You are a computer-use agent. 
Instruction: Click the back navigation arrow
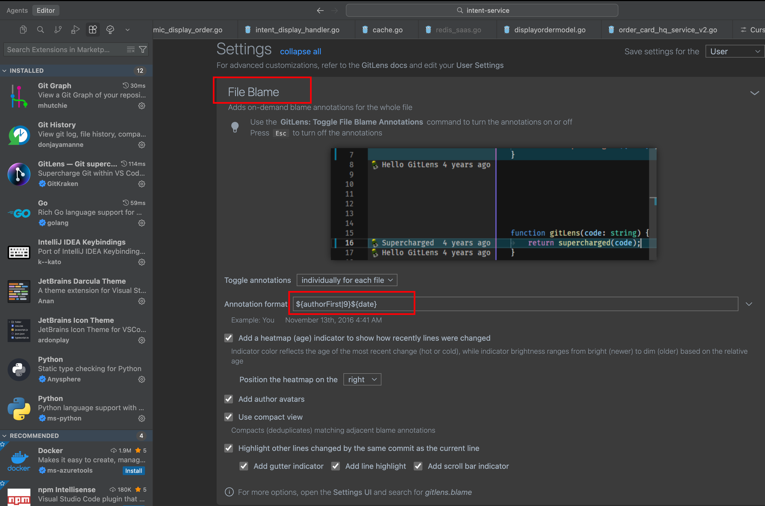coord(320,10)
